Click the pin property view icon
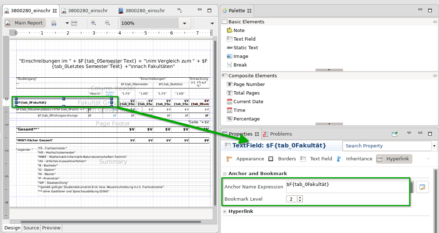 [x=395, y=134]
